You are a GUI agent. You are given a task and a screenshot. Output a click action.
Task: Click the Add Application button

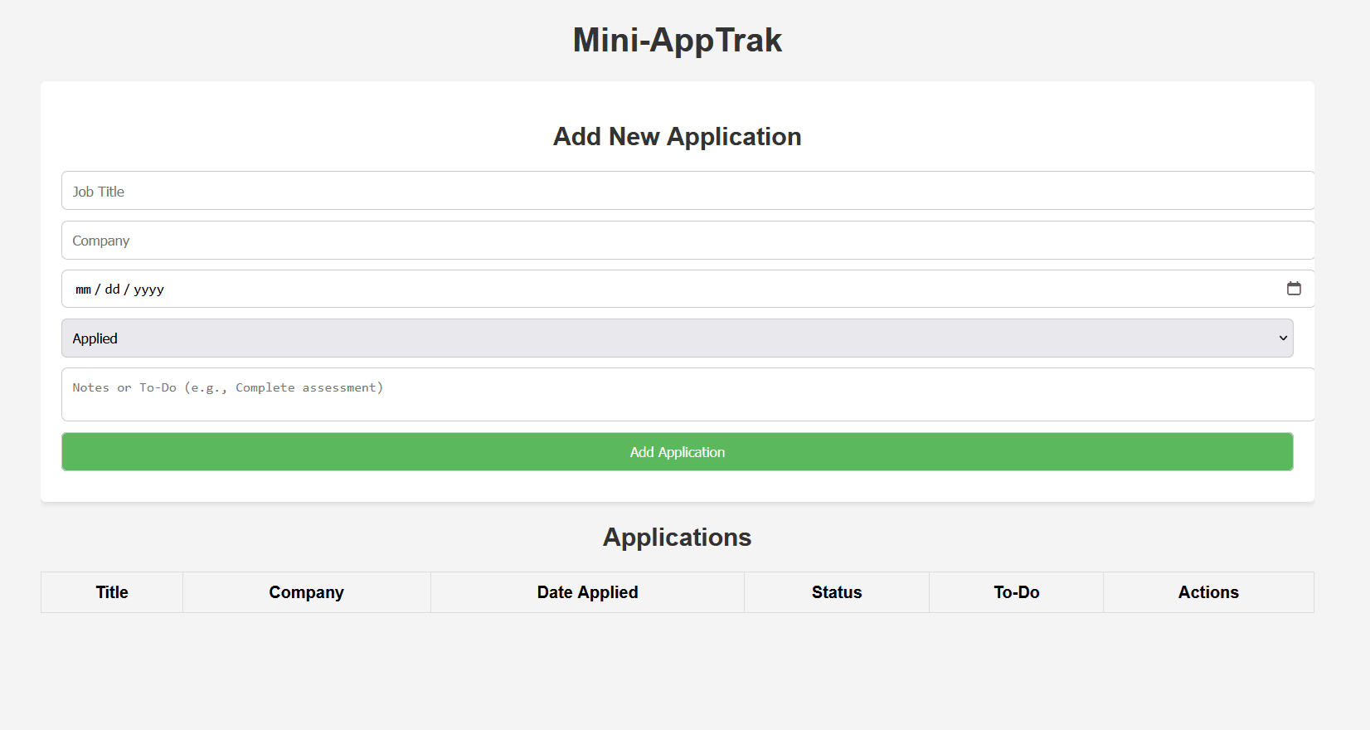point(678,452)
